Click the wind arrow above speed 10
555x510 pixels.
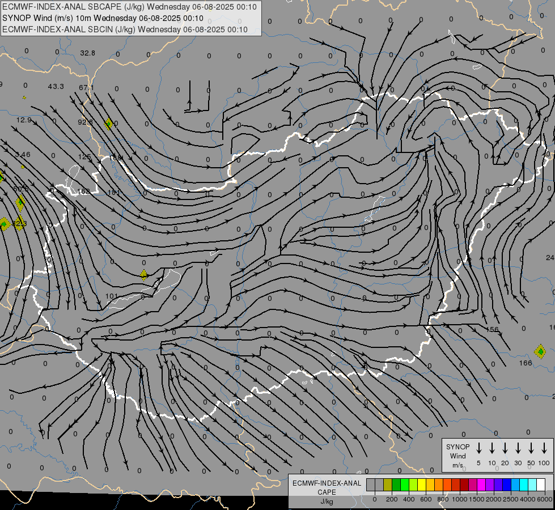(x=492, y=448)
